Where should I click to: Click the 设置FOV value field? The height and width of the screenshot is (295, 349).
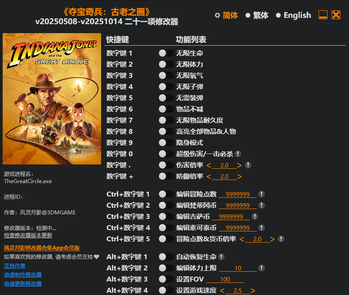click(x=225, y=279)
